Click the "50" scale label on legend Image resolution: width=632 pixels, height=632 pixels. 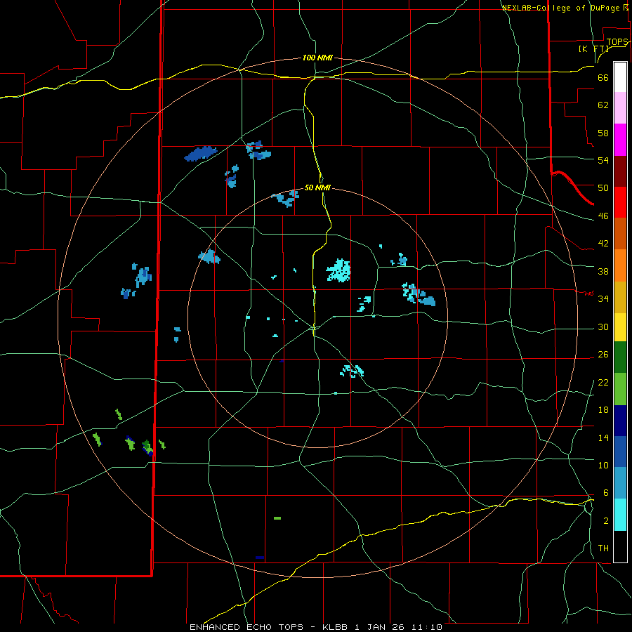coord(603,188)
